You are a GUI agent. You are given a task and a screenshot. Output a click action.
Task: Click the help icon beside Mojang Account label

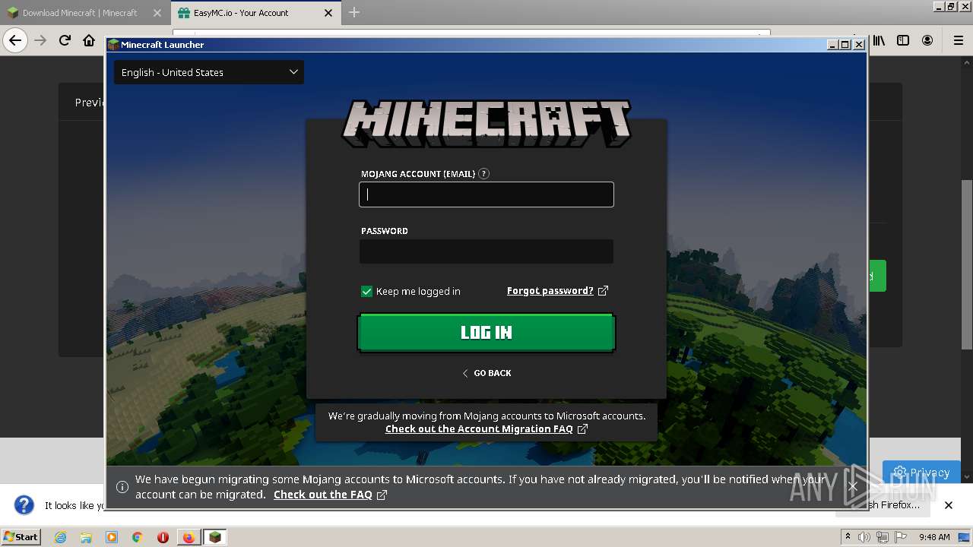(x=483, y=173)
